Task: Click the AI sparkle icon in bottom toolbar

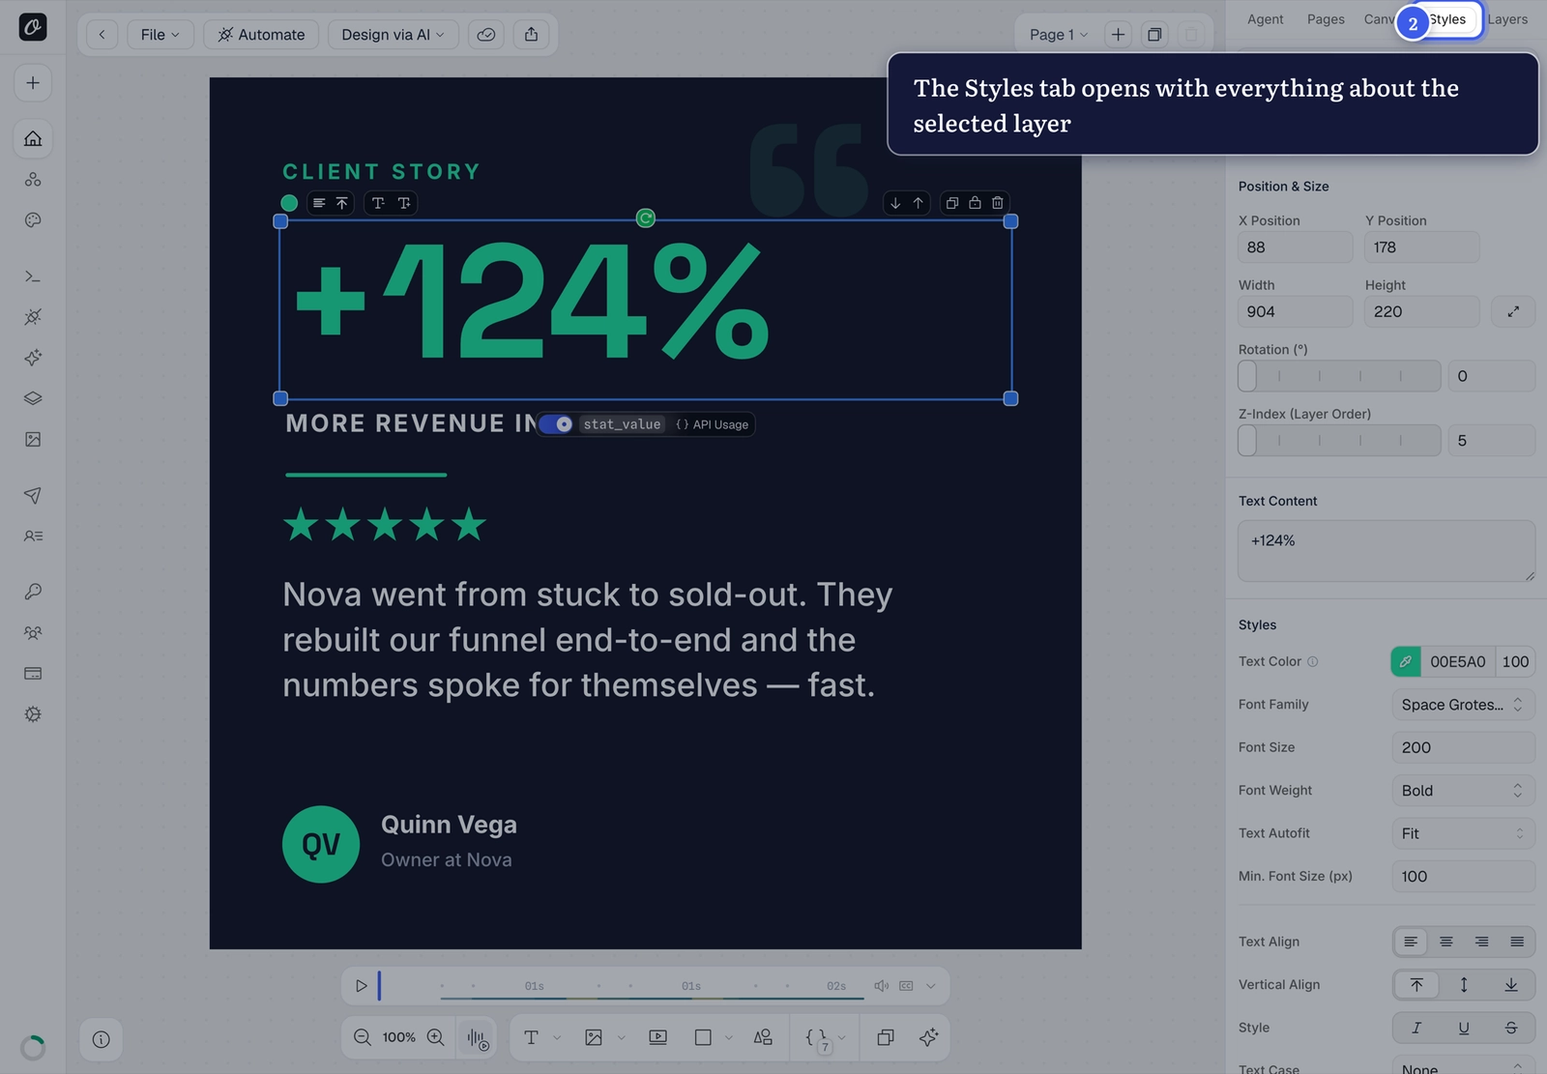Action: click(929, 1037)
